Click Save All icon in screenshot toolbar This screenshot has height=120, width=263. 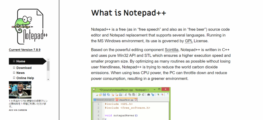point(108,95)
